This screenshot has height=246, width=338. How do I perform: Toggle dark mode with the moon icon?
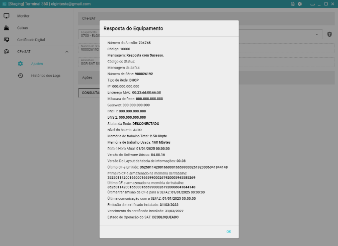coord(293,3)
